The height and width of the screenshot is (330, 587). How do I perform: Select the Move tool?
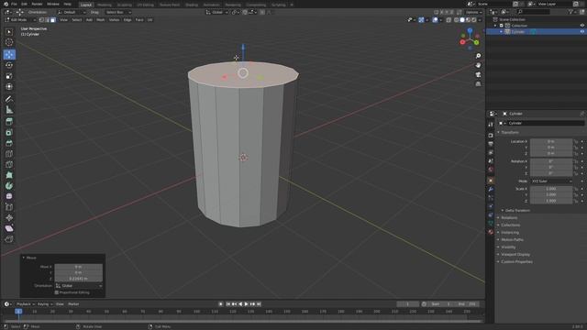pyautogui.click(x=9, y=55)
